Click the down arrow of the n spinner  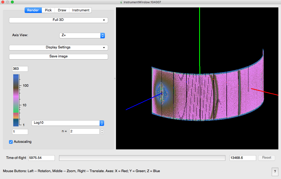(x=102, y=132)
